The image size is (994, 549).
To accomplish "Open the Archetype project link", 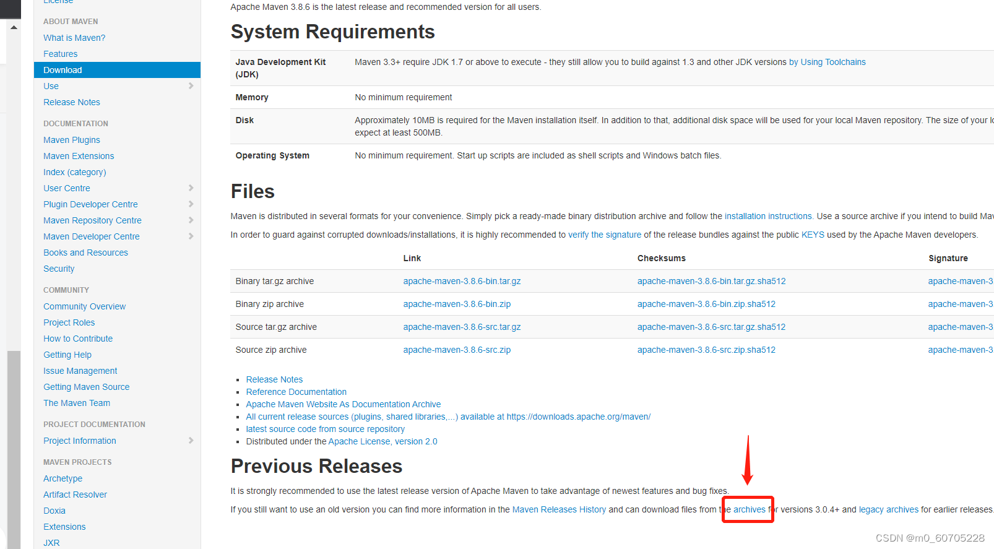I will tap(63, 478).
